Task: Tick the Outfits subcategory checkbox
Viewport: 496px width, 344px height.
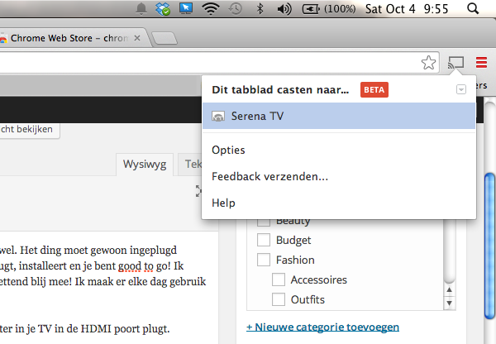Action: click(x=279, y=299)
